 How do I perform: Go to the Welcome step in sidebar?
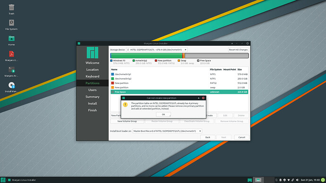pyautogui.click(x=92, y=63)
